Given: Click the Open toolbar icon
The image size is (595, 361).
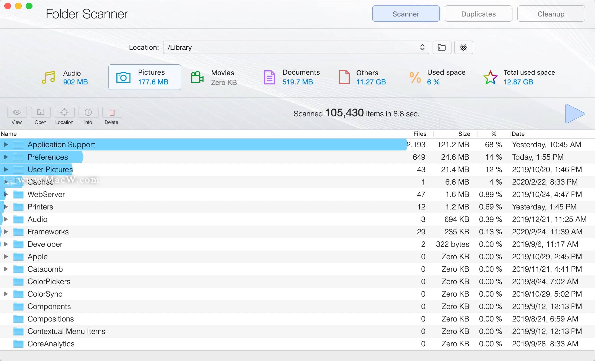Looking at the screenshot, I should tap(41, 112).
